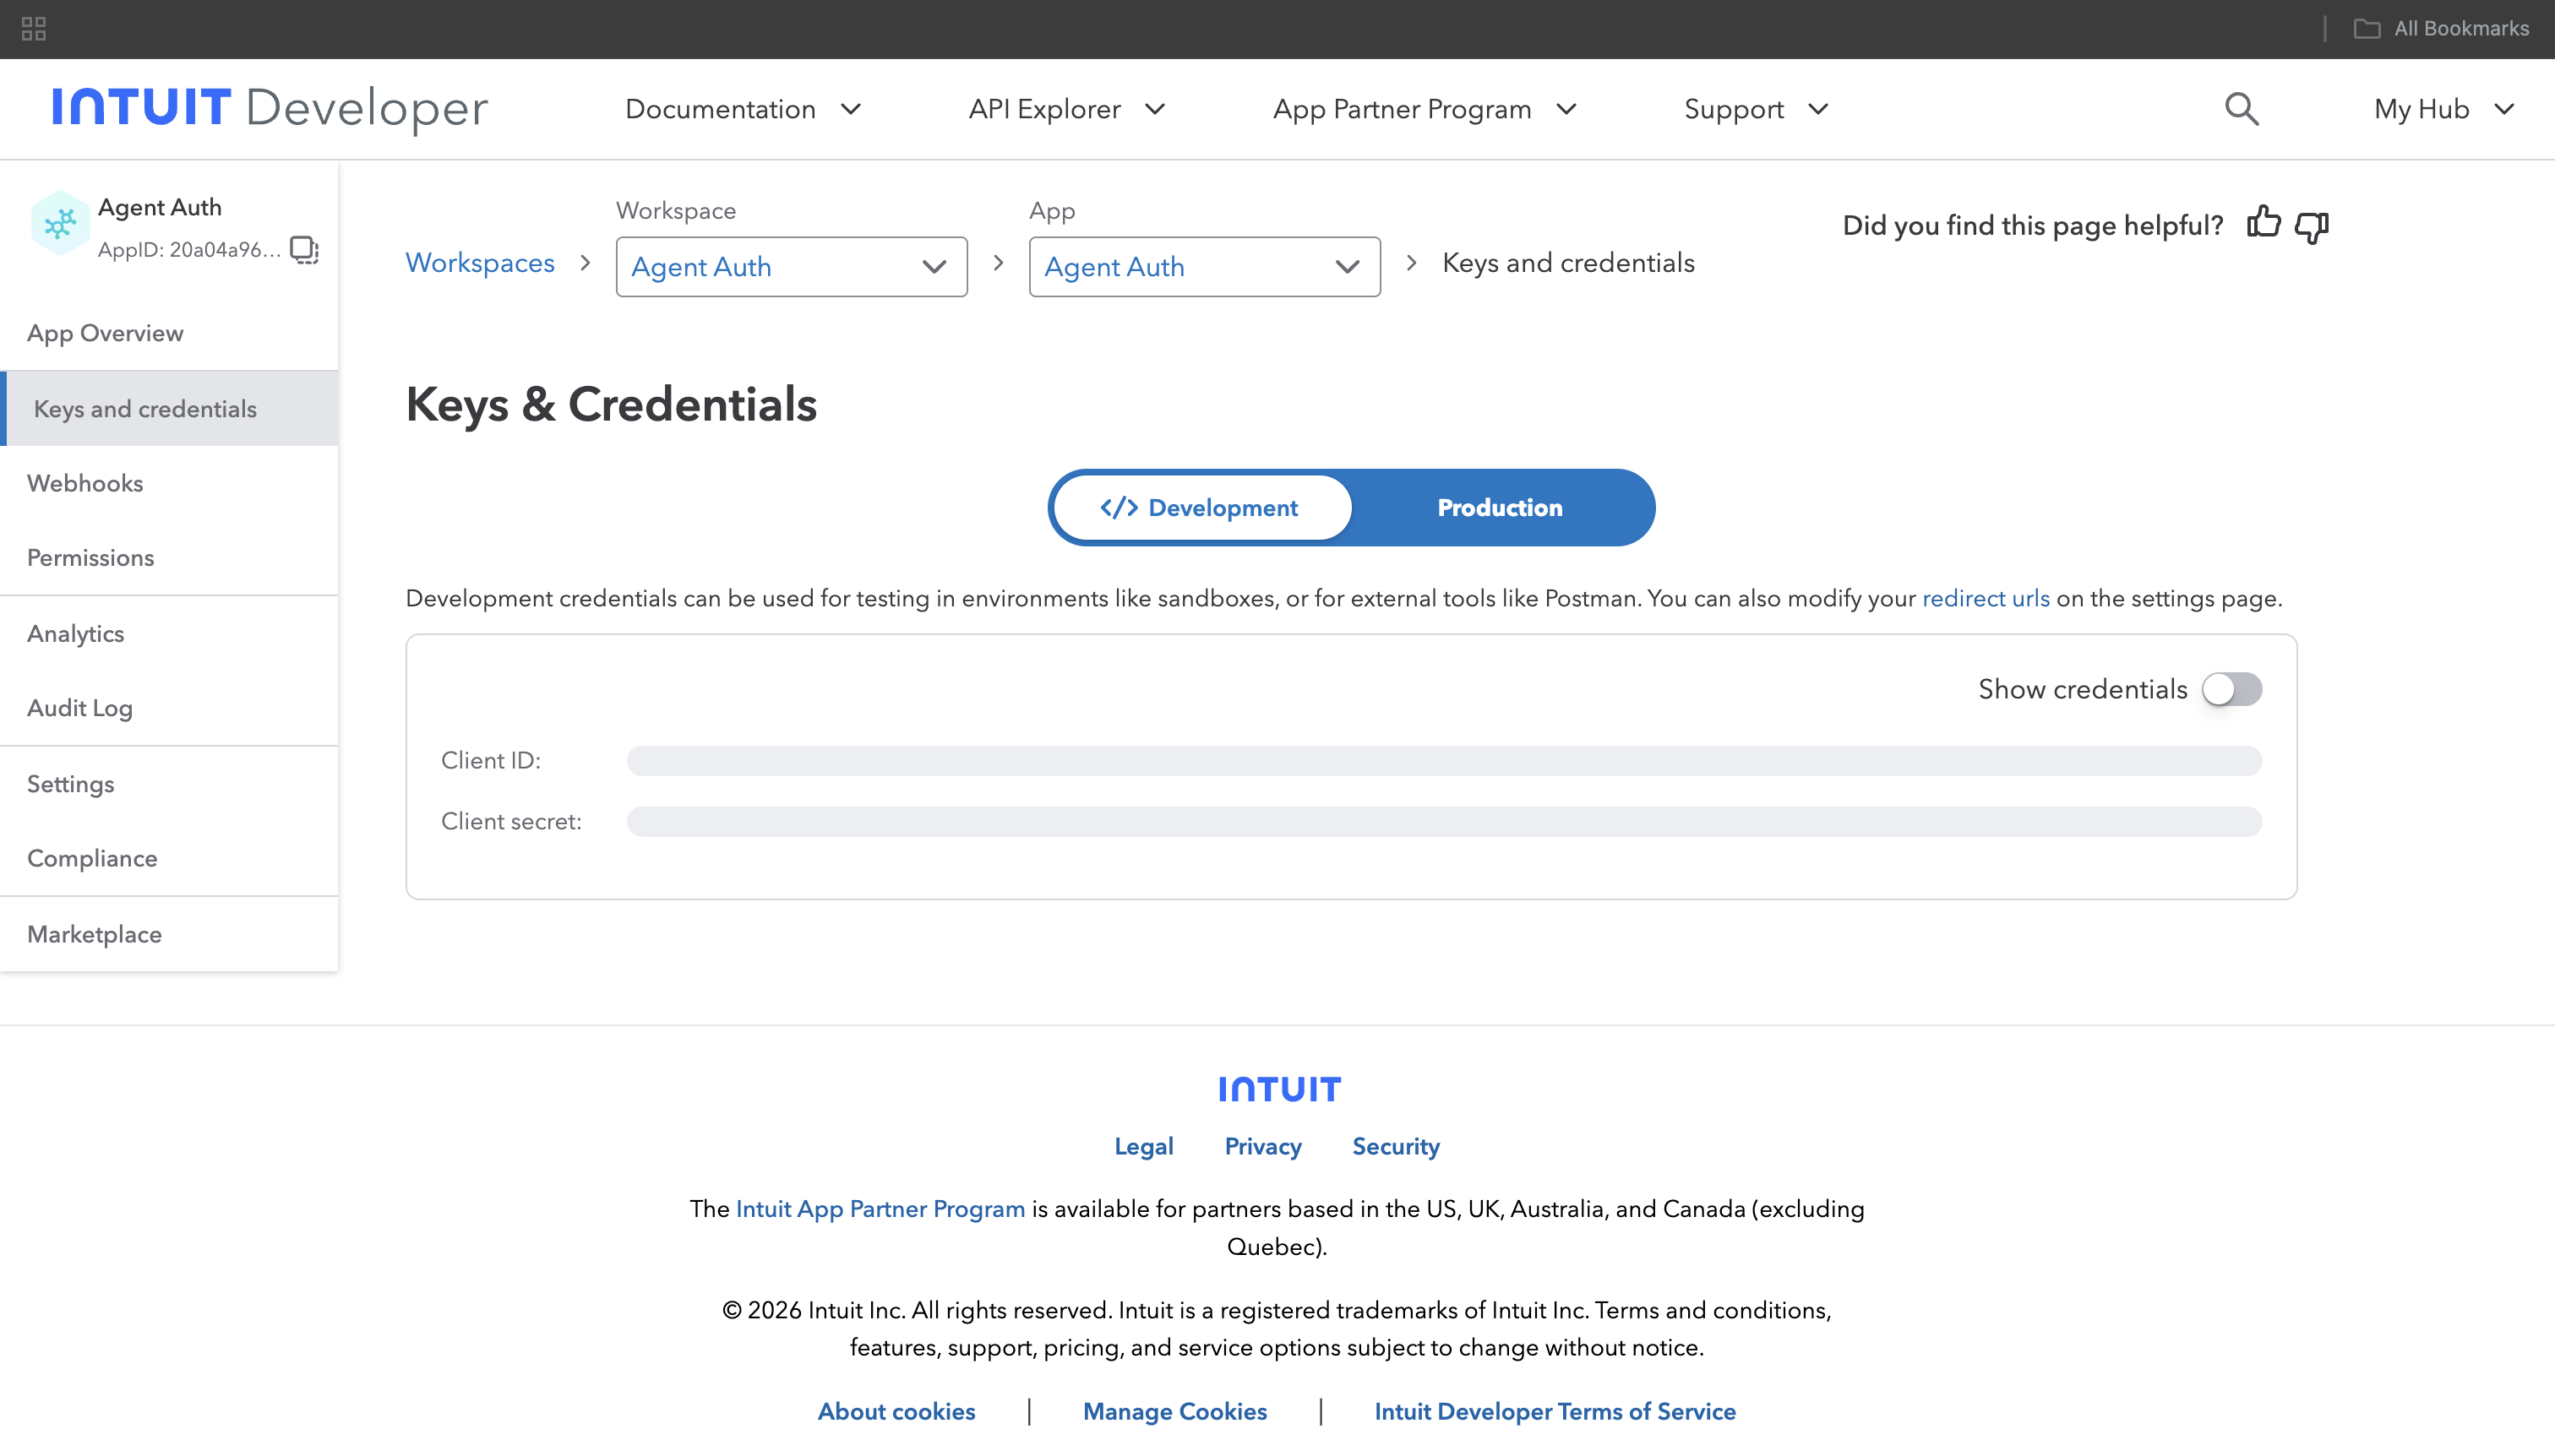This screenshot has height=1456, width=2555.
Task: Expand the Documentation menu
Action: (744, 109)
